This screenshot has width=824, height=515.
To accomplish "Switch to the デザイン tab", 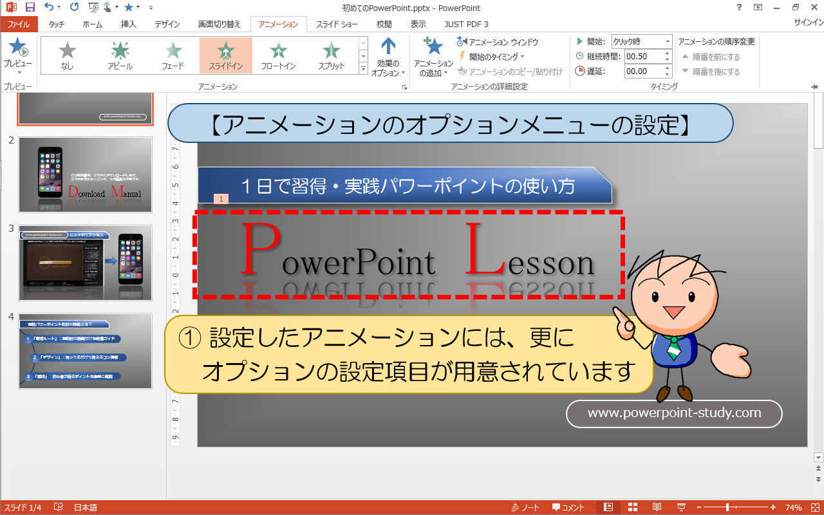I will (167, 24).
